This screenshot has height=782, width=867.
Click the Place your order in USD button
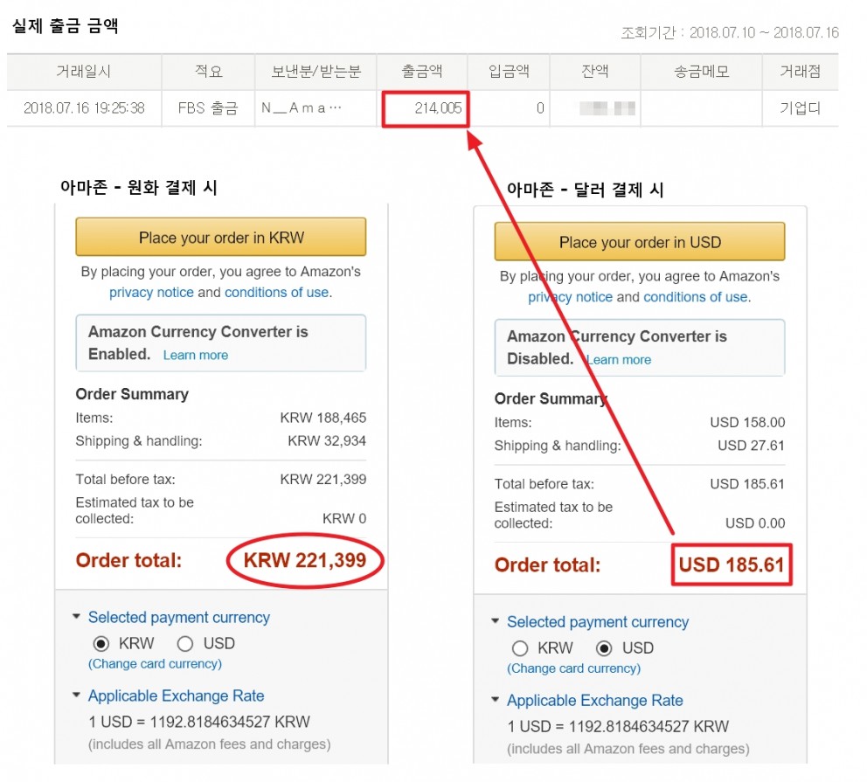click(x=639, y=242)
